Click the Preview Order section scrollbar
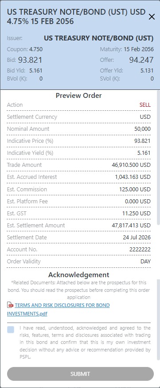The image size is (160, 388). pyautogui.click(x=159, y=158)
